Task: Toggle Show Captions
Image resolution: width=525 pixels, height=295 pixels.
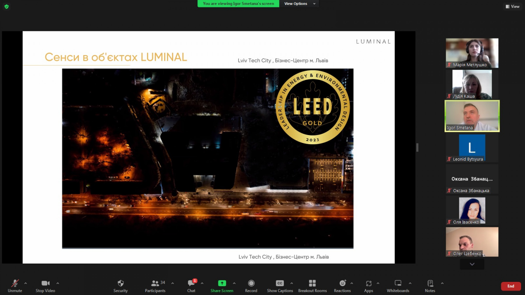Action: [x=280, y=284]
